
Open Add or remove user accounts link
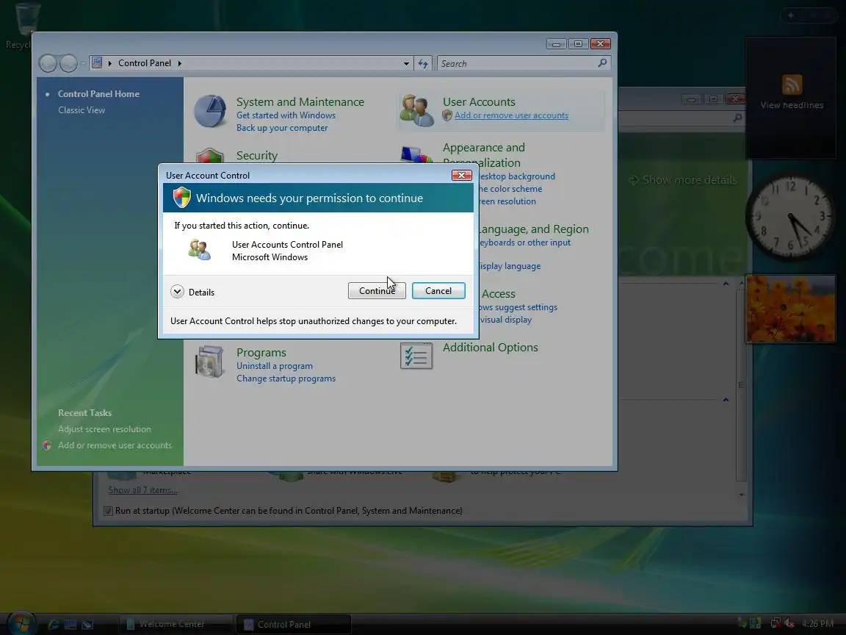coord(511,115)
